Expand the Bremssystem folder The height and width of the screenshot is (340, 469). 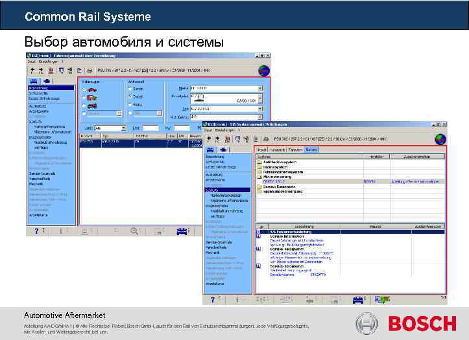[x=259, y=167]
